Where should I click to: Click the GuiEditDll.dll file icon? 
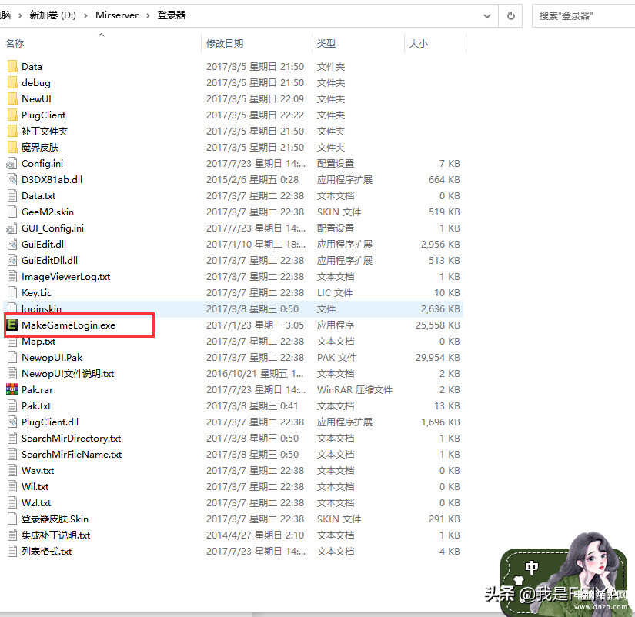tap(12, 261)
